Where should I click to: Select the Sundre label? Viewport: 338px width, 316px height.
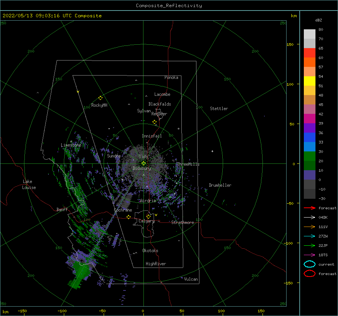114,156
